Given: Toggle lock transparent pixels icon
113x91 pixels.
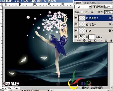Looking at the screenshot, I should click(x=82, y=12).
